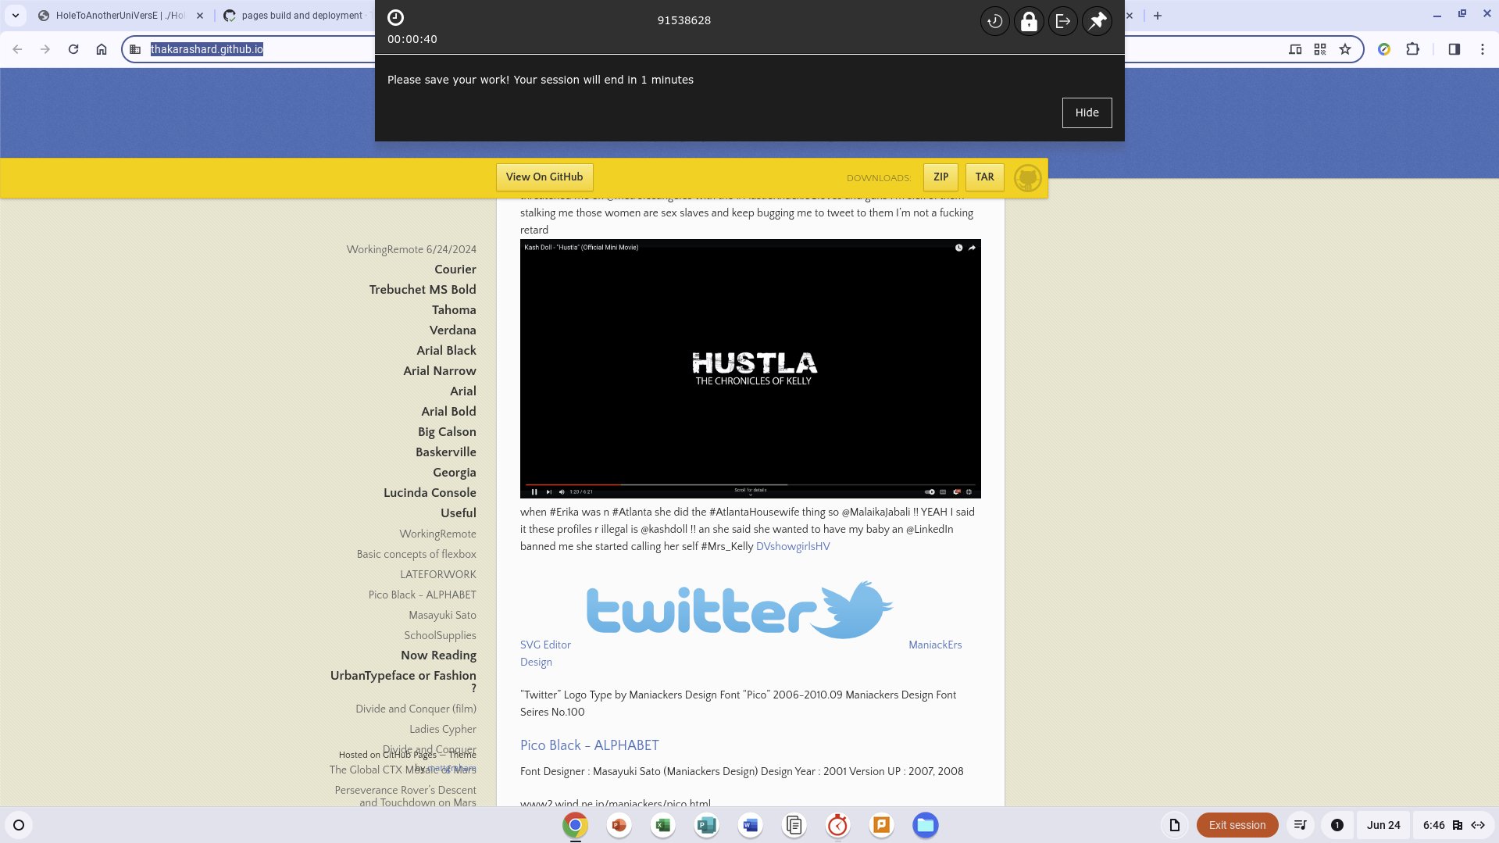
Task: Click Exit session button
Action: [x=1237, y=825]
